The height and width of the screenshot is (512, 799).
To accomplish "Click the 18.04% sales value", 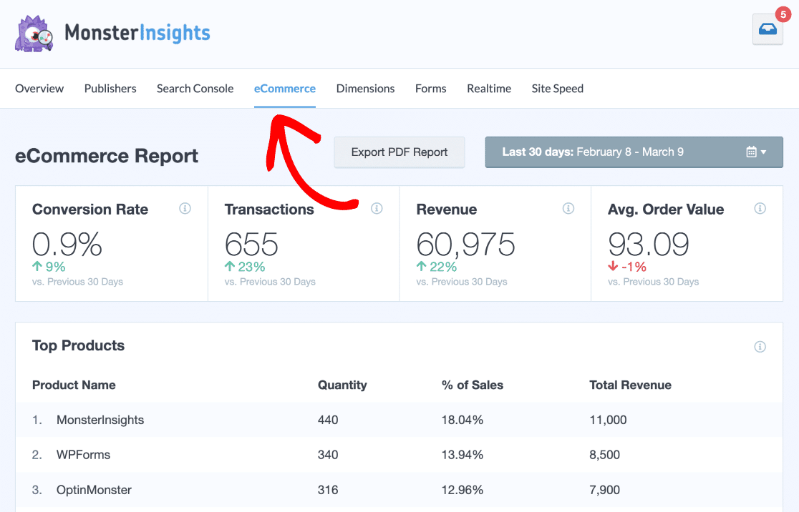I will (x=463, y=420).
